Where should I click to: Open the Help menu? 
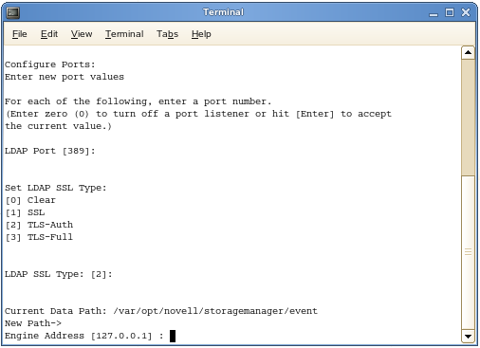click(x=201, y=34)
